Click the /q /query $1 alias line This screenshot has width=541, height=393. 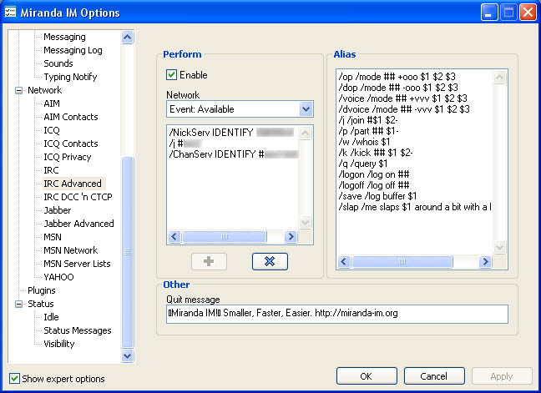[x=363, y=164]
